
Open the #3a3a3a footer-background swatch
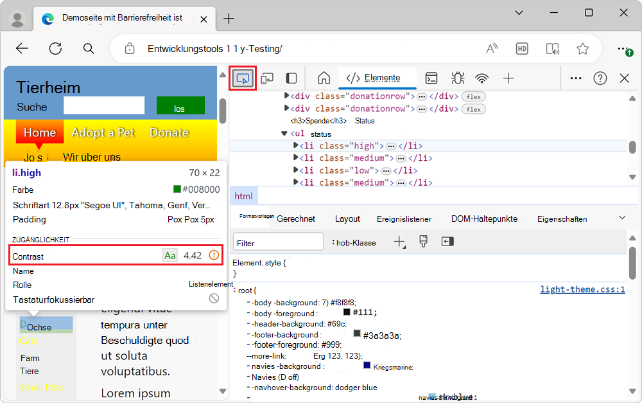357,334
